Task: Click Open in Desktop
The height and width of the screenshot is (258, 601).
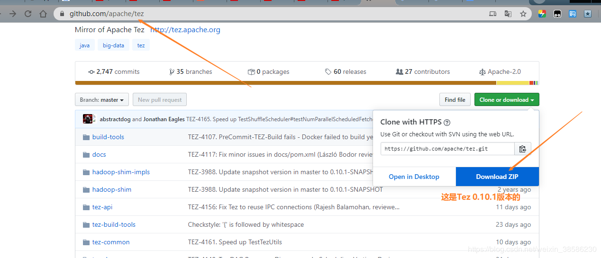Action: (x=414, y=177)
